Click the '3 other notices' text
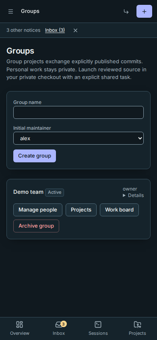Image resolution: width=157 pixels, height=340 pixels. pyautogui.click(x=23, y=30)
